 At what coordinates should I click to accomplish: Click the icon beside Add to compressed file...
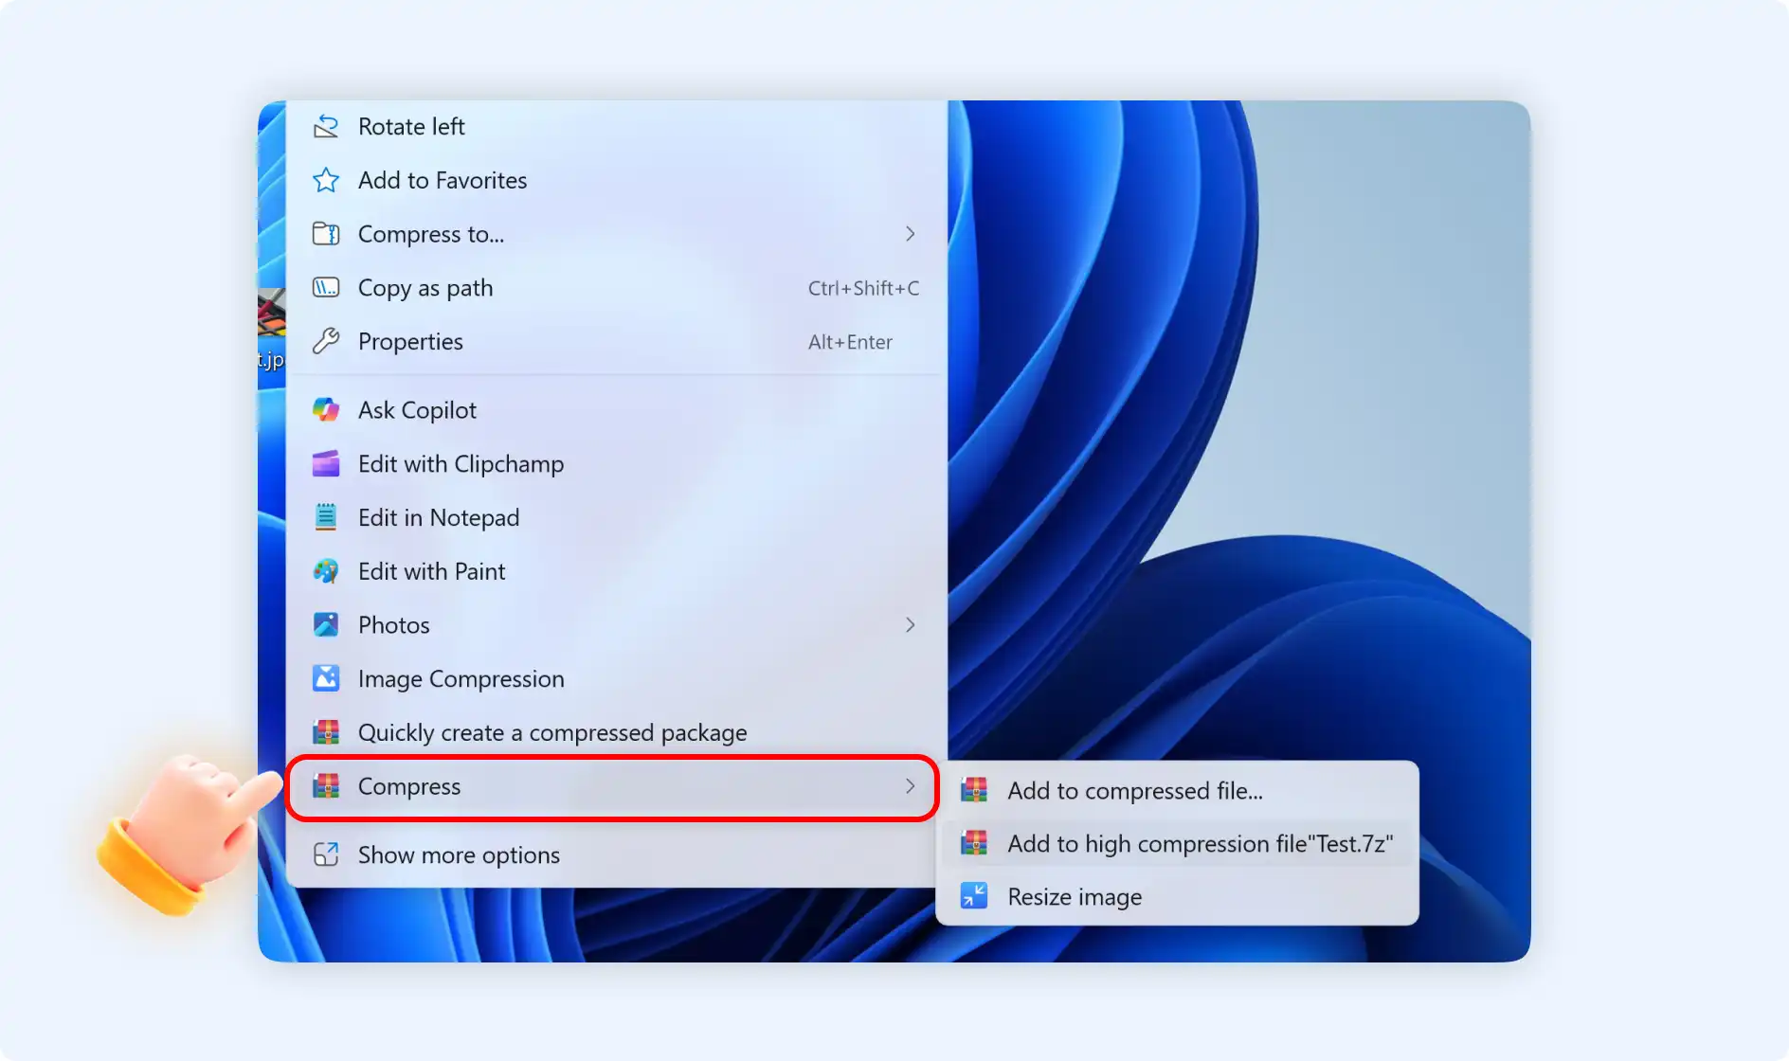974,790
